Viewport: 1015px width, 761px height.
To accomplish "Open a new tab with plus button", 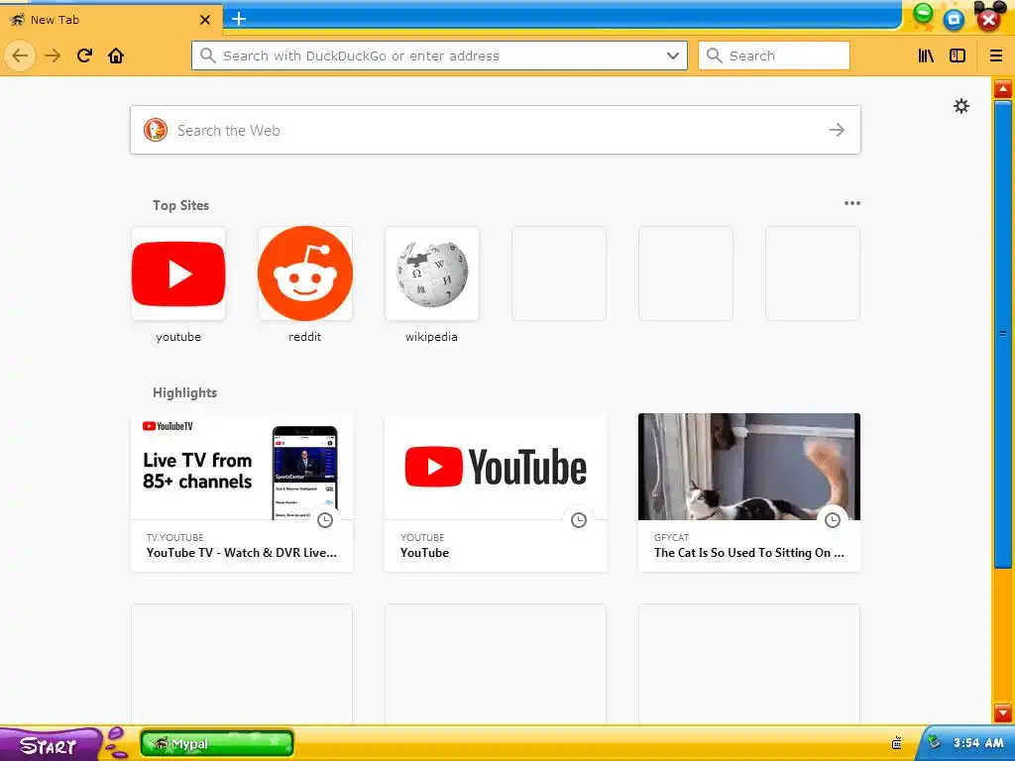I will pyautogui.click(x=238, y=19).
